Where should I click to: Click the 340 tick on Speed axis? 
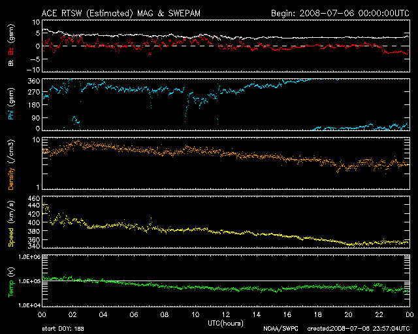[34, 245]
